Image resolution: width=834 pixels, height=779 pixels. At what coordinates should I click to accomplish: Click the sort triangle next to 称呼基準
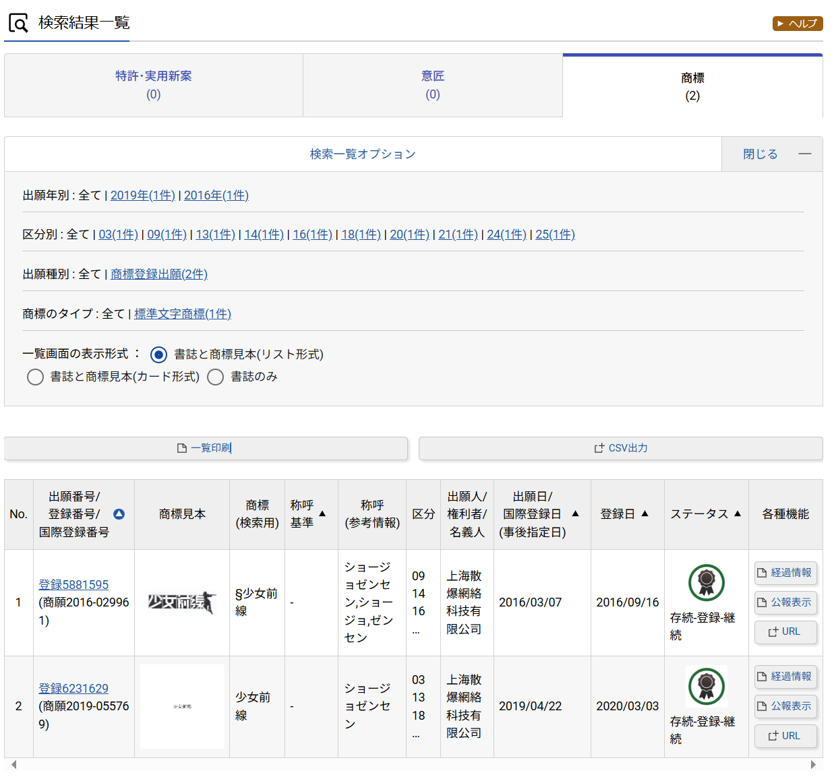322,514
